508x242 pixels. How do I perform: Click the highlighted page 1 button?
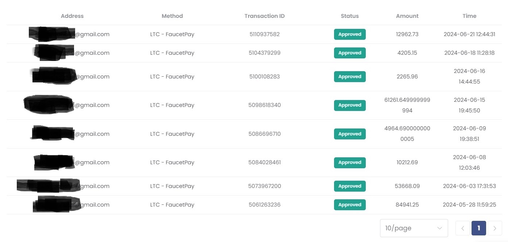pos(478,228)
